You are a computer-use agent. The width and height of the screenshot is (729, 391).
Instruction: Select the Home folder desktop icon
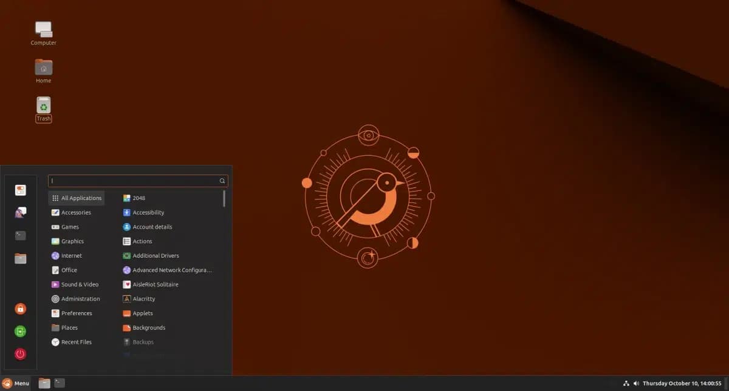[x=44, y=71]
